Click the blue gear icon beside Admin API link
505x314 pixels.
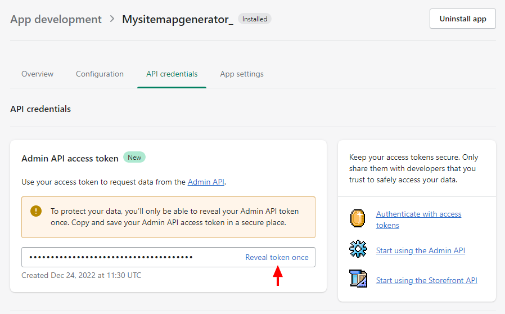click(x=358, y=249)
